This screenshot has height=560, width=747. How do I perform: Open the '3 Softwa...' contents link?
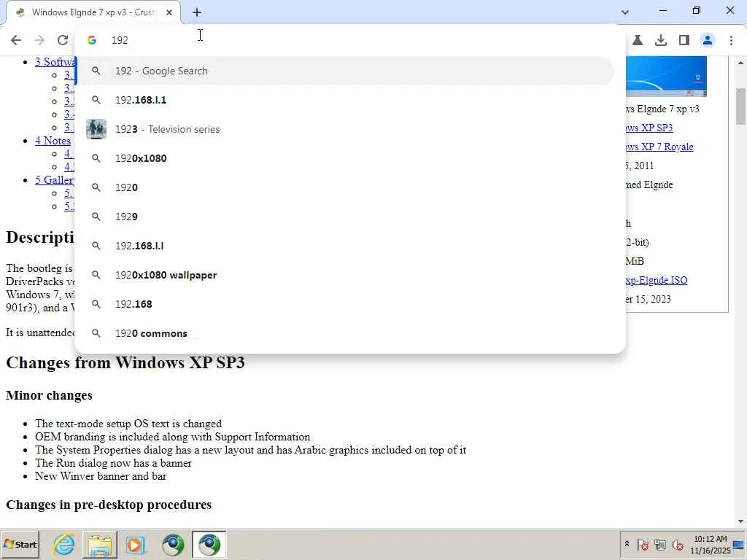pyautogui.click(x=55, y=62)
